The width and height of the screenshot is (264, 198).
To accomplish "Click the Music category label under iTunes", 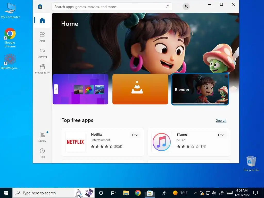I will (181, 140).
